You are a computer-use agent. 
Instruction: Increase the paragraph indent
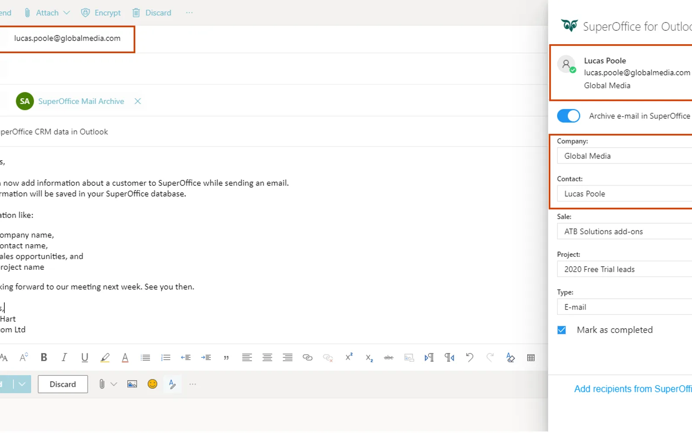point(206,358)
